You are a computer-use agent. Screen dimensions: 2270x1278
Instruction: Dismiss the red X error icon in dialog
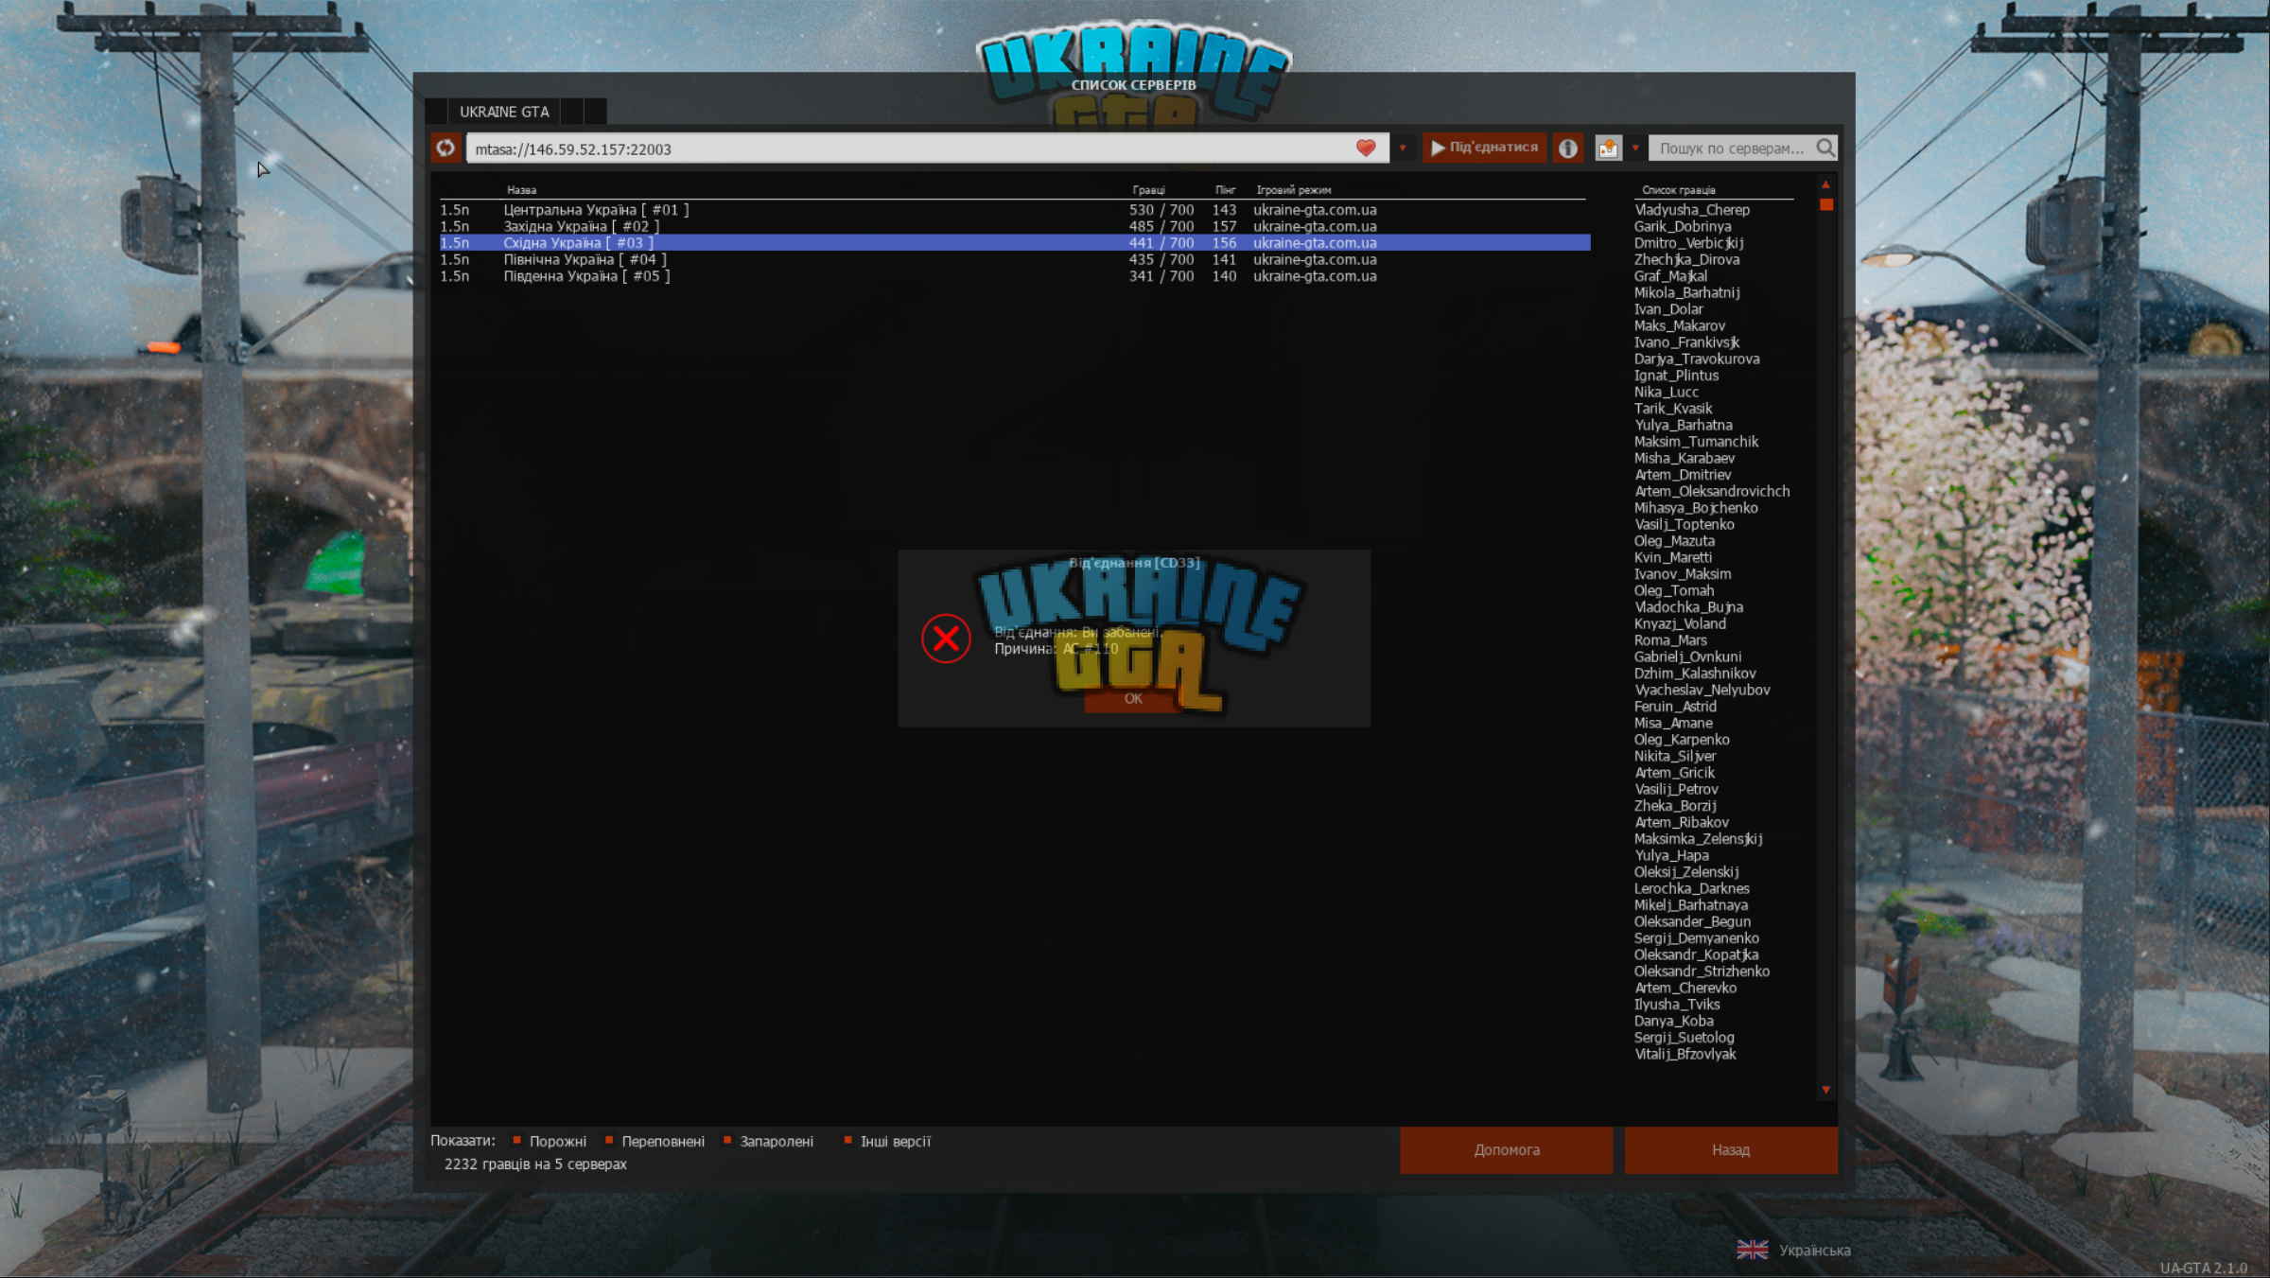(946, 639)
